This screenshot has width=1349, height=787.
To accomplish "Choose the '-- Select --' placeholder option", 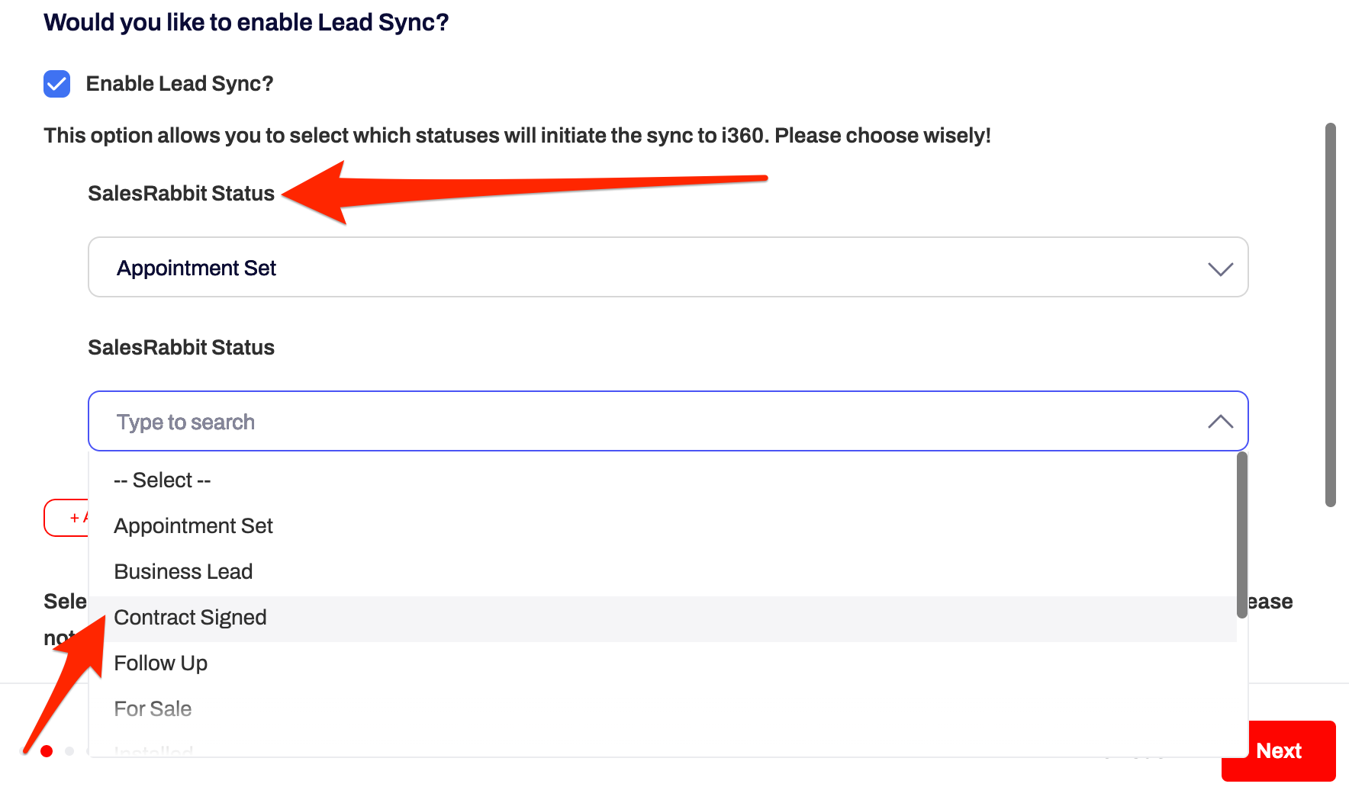I will (x=163, y=480).
